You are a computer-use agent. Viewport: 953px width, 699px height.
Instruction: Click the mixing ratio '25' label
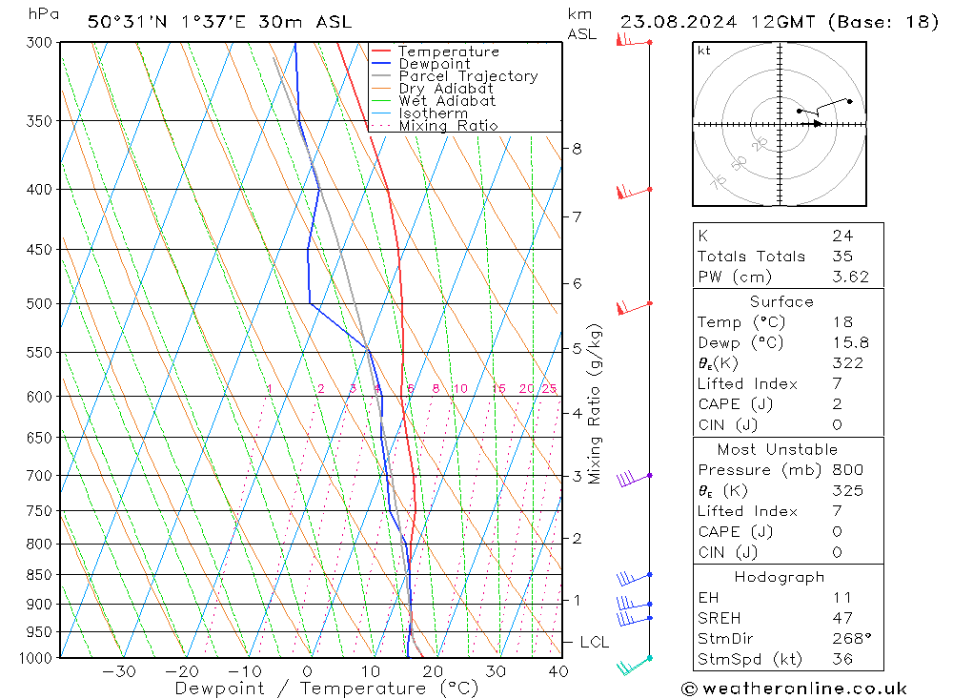click(x=550, y=389)
